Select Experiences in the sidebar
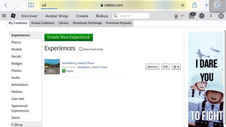The image size is (226, 127). [25, 35]
